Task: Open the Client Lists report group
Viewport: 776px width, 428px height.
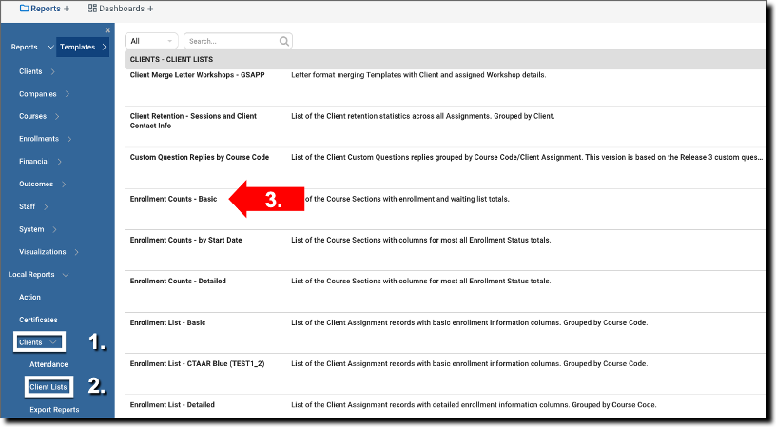Action: tap(48, 387)
